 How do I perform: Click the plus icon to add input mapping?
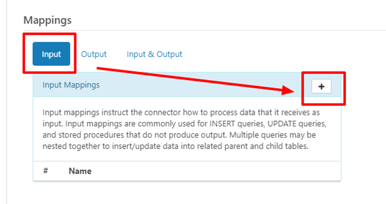tap(321, 86)
